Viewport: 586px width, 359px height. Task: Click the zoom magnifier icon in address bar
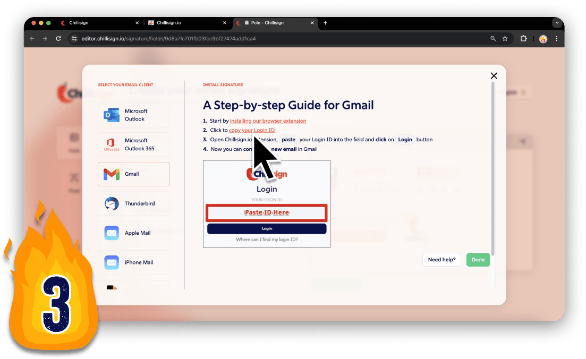pos(493,39)
